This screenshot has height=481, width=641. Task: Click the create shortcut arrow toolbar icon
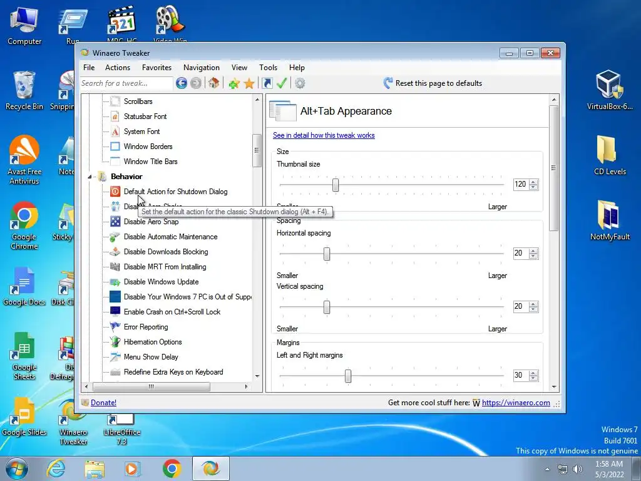(267, 83)
